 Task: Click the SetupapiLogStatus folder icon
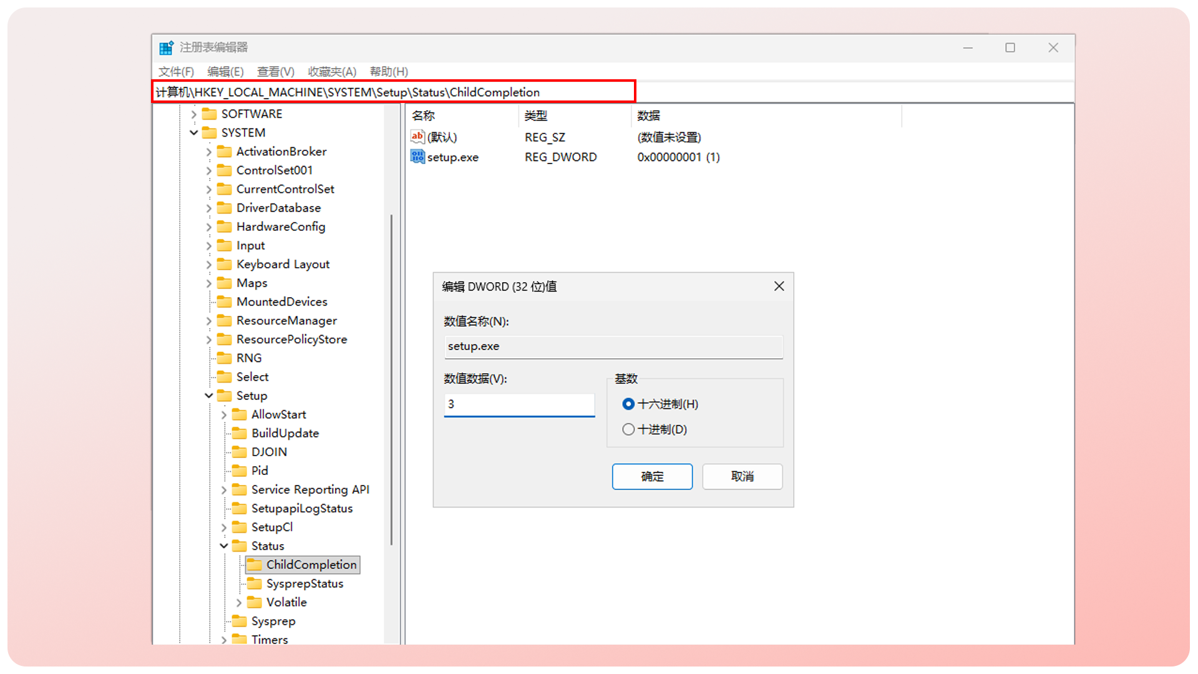[240, 509]
